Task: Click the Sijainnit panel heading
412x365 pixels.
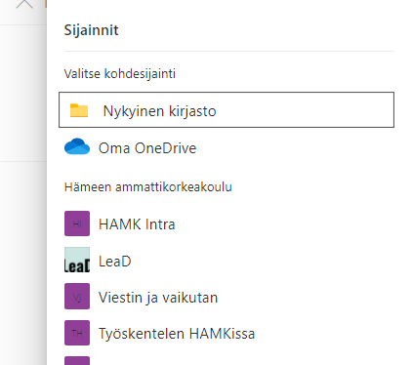Action: (91, 30)
